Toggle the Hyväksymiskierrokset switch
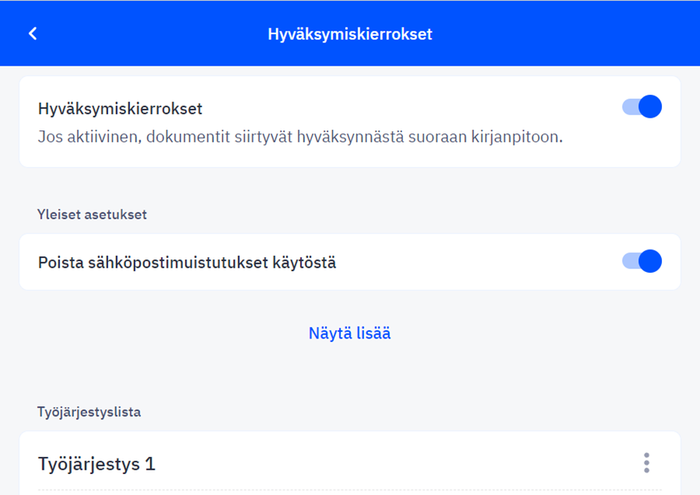This screenshot has width=700, height=495. (x=642, y=107)
